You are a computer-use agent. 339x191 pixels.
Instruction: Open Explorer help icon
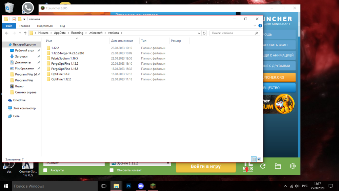pos(260,26)
